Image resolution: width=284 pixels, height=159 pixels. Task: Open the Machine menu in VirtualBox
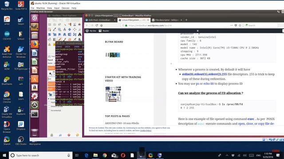click(40, 8)
